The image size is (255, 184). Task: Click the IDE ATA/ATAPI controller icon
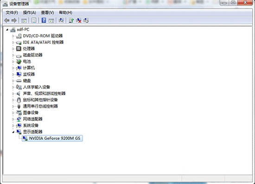coord(19,43)
